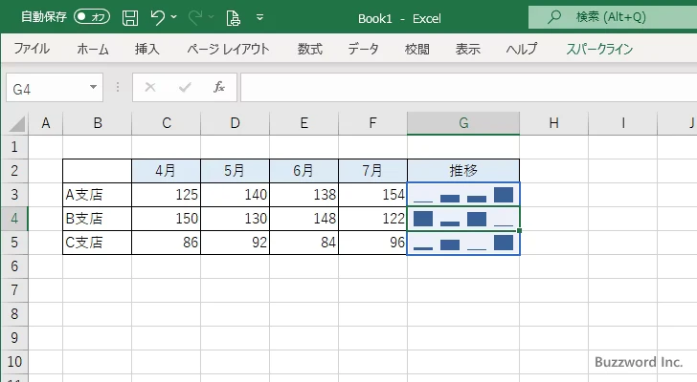Toggle the 自動保存 autosave switch

92,17
